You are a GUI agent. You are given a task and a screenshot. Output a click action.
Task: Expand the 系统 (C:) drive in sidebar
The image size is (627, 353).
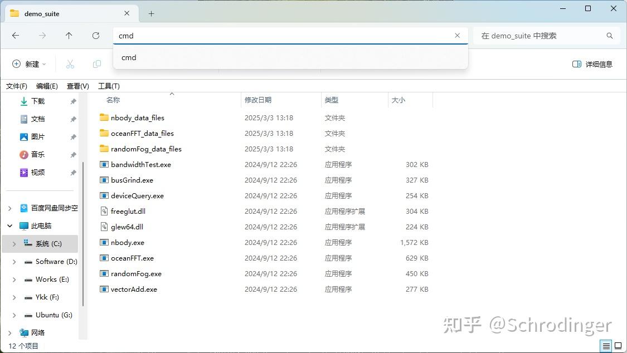coord(13,243)
